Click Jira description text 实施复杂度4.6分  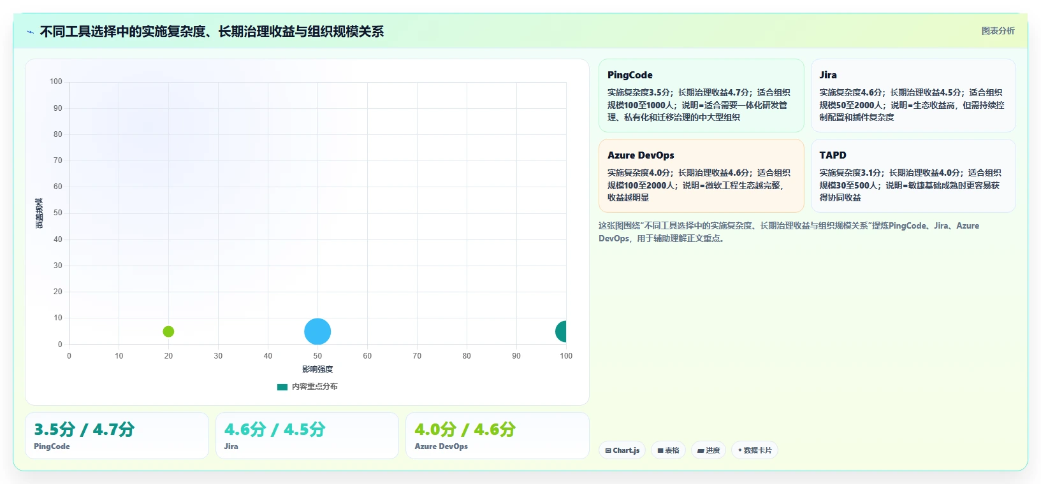851,92
